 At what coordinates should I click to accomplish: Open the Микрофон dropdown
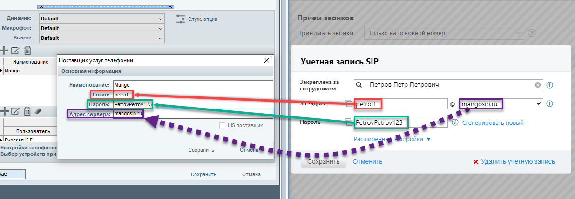point(101,28)
